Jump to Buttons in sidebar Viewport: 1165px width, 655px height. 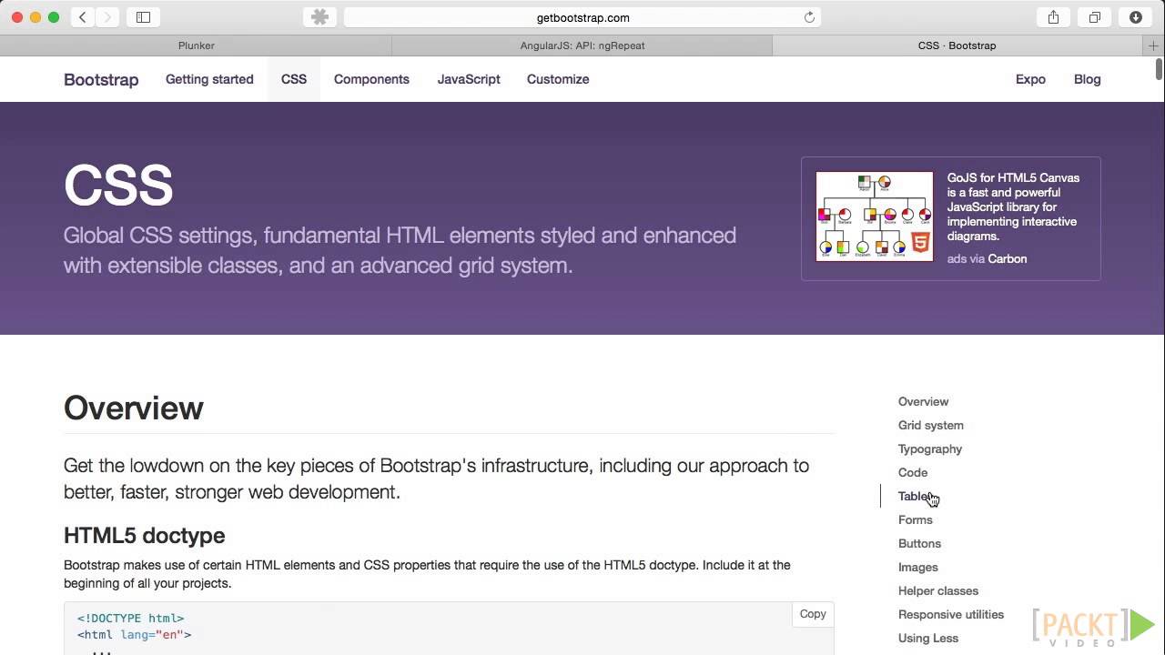coord(919,543)
